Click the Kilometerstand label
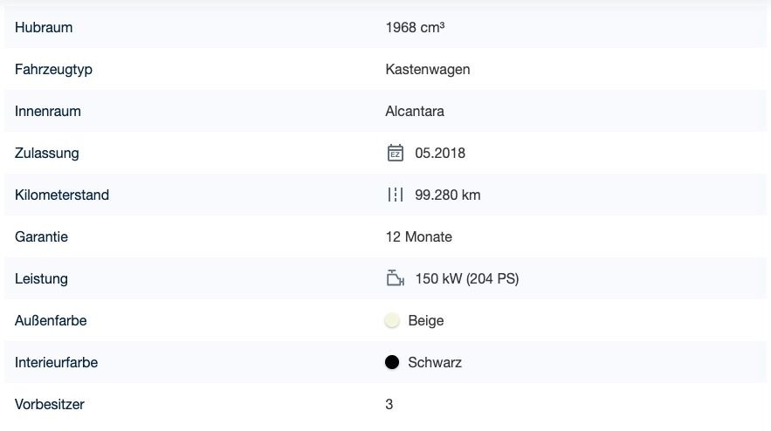 62,195
